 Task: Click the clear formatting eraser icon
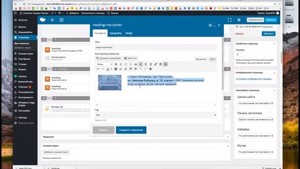[x=121, y=69]
